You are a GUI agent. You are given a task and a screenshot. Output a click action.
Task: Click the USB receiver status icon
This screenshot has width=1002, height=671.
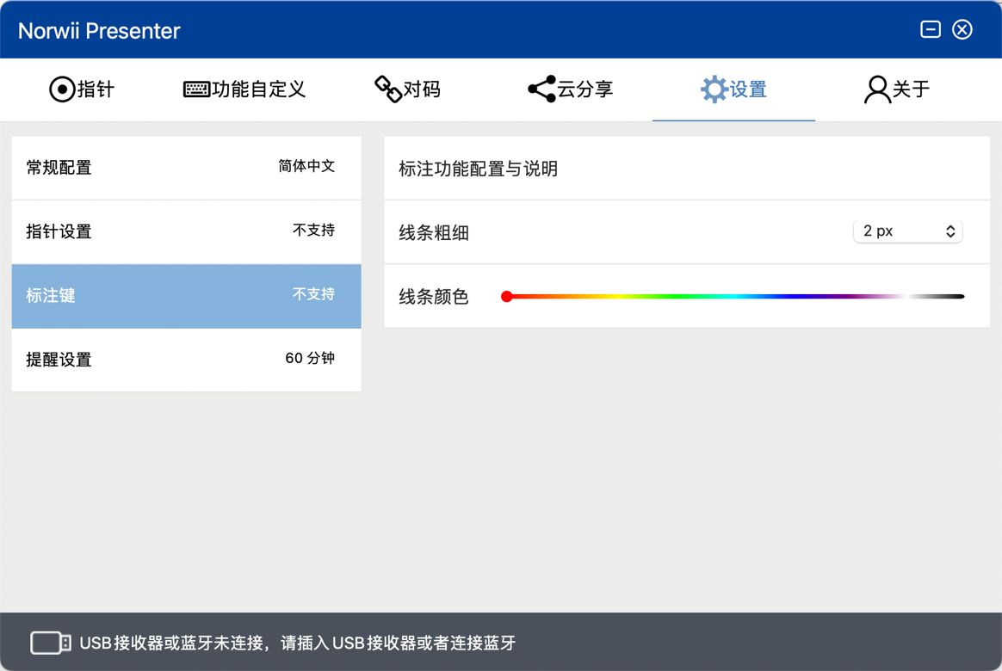click(x=51, y=643)
